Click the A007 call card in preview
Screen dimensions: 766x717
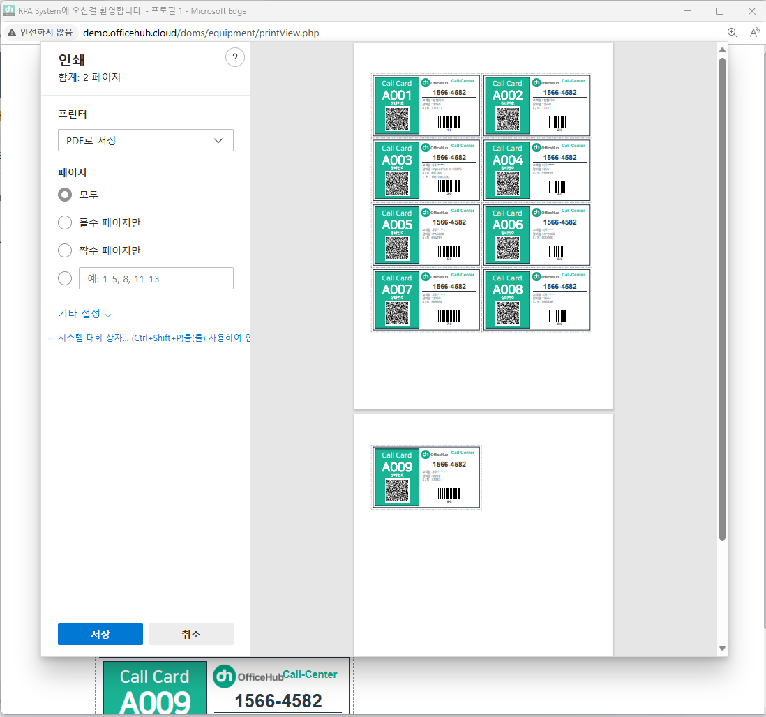[x=426, y=299]
